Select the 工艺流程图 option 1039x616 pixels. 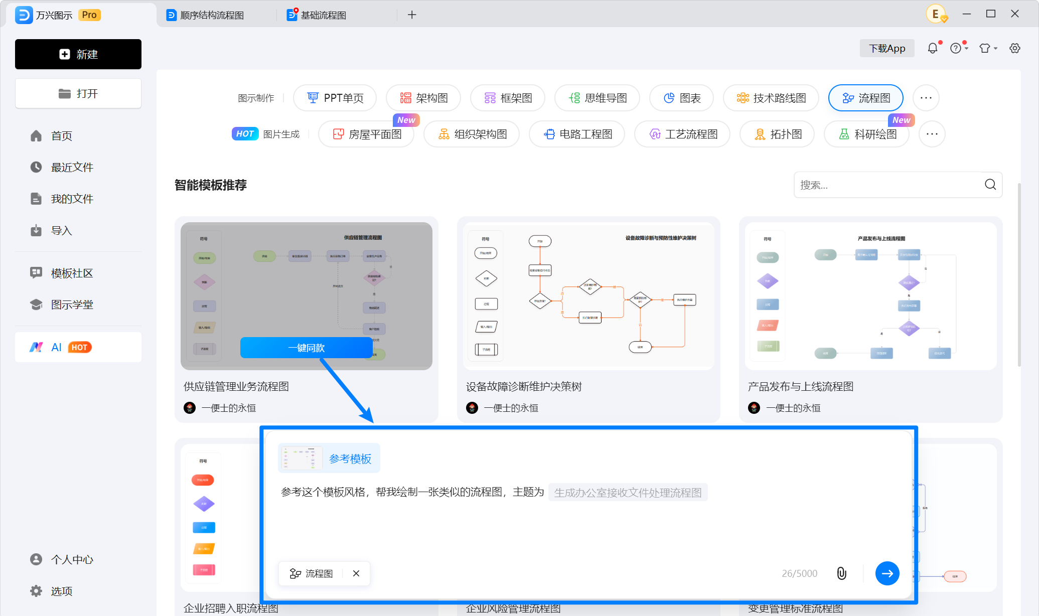(x=682, y=134)
